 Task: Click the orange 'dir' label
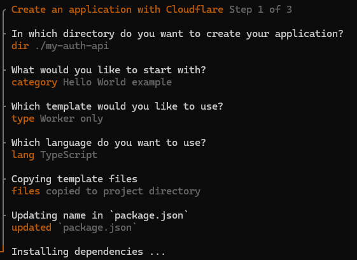coord(20,46)
